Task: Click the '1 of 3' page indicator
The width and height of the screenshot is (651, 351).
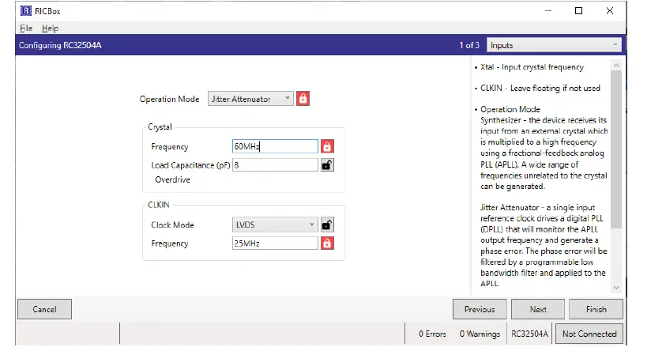Action: click(469, 45)
